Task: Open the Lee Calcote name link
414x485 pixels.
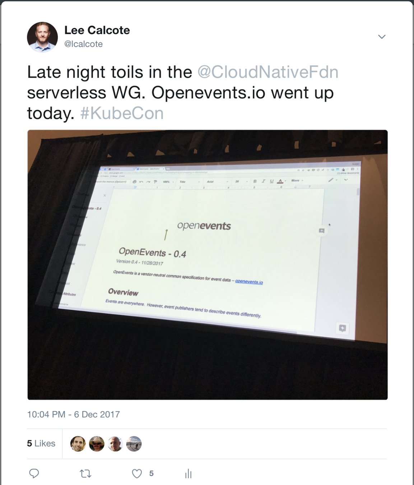Action: coord(97,30)
